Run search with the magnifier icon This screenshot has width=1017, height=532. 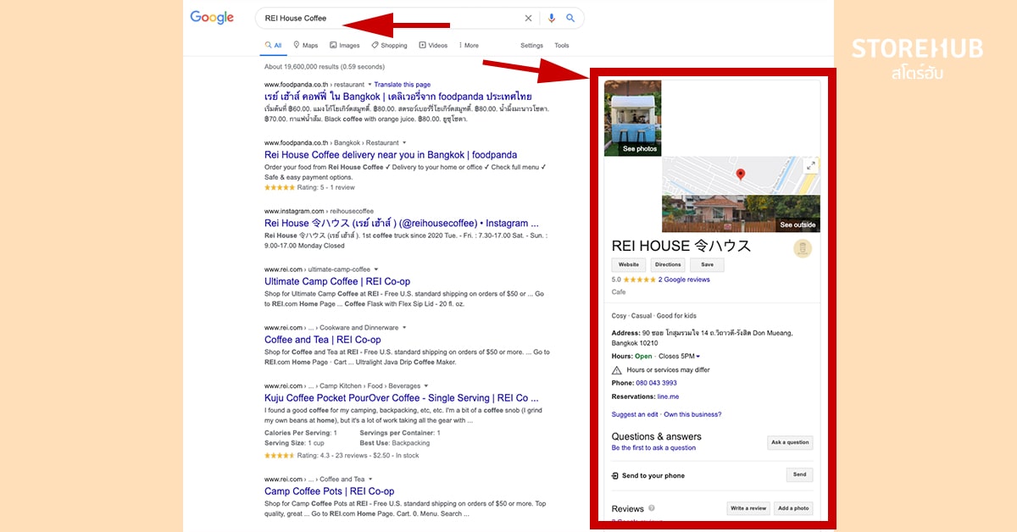571,18
